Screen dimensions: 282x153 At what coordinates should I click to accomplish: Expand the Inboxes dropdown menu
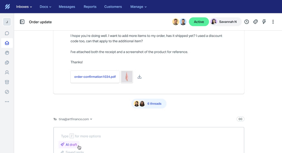(x=24, y=7)
